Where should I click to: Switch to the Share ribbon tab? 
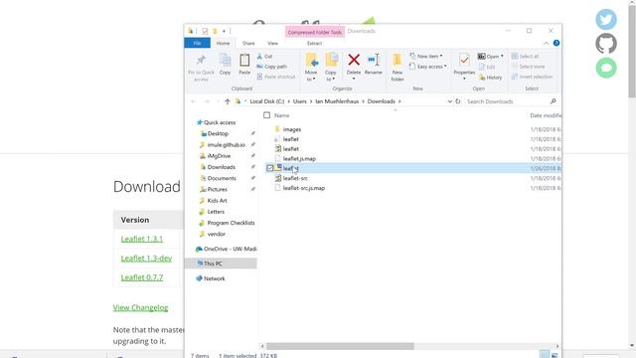[248, 43]
